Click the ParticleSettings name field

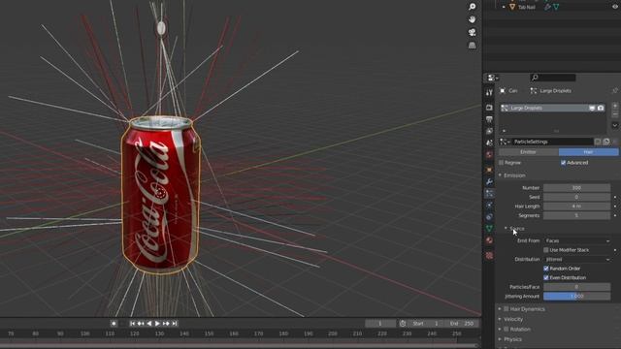(552, 142)
